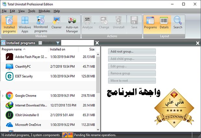The width and height of the screenshot is (201, 138).
Task: Select the Adobe Flash Player icon
Action: click(9, 56)
